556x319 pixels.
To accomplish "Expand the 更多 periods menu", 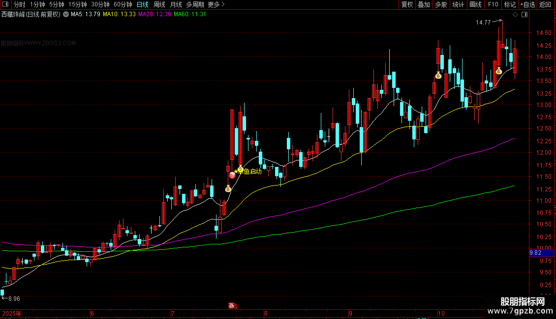I will 216,4.
